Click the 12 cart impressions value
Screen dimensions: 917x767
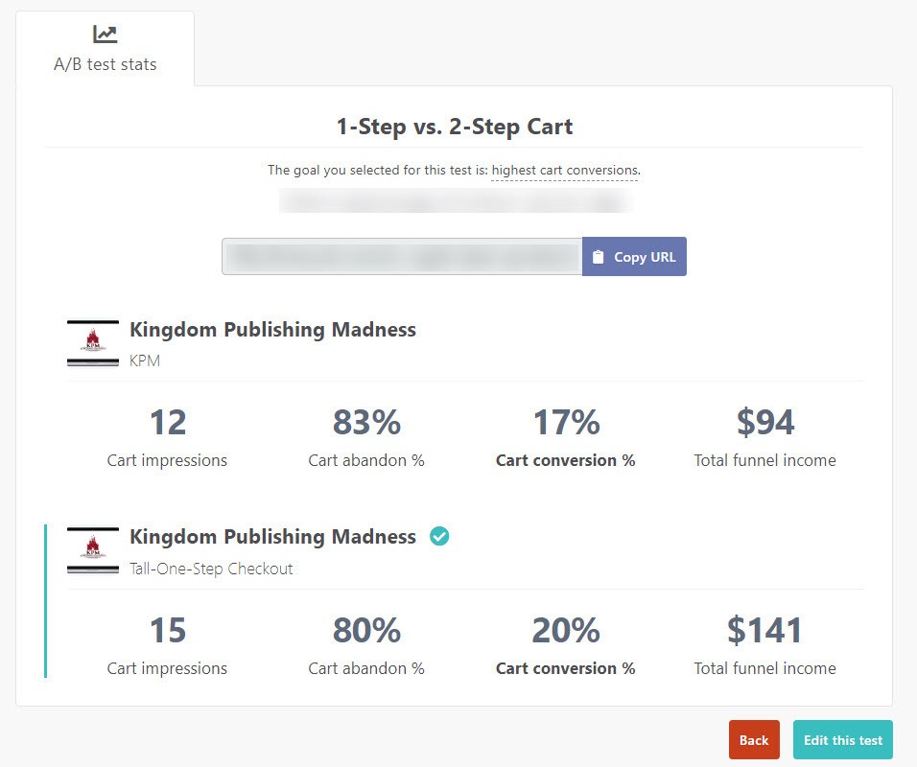pos(168,422)
